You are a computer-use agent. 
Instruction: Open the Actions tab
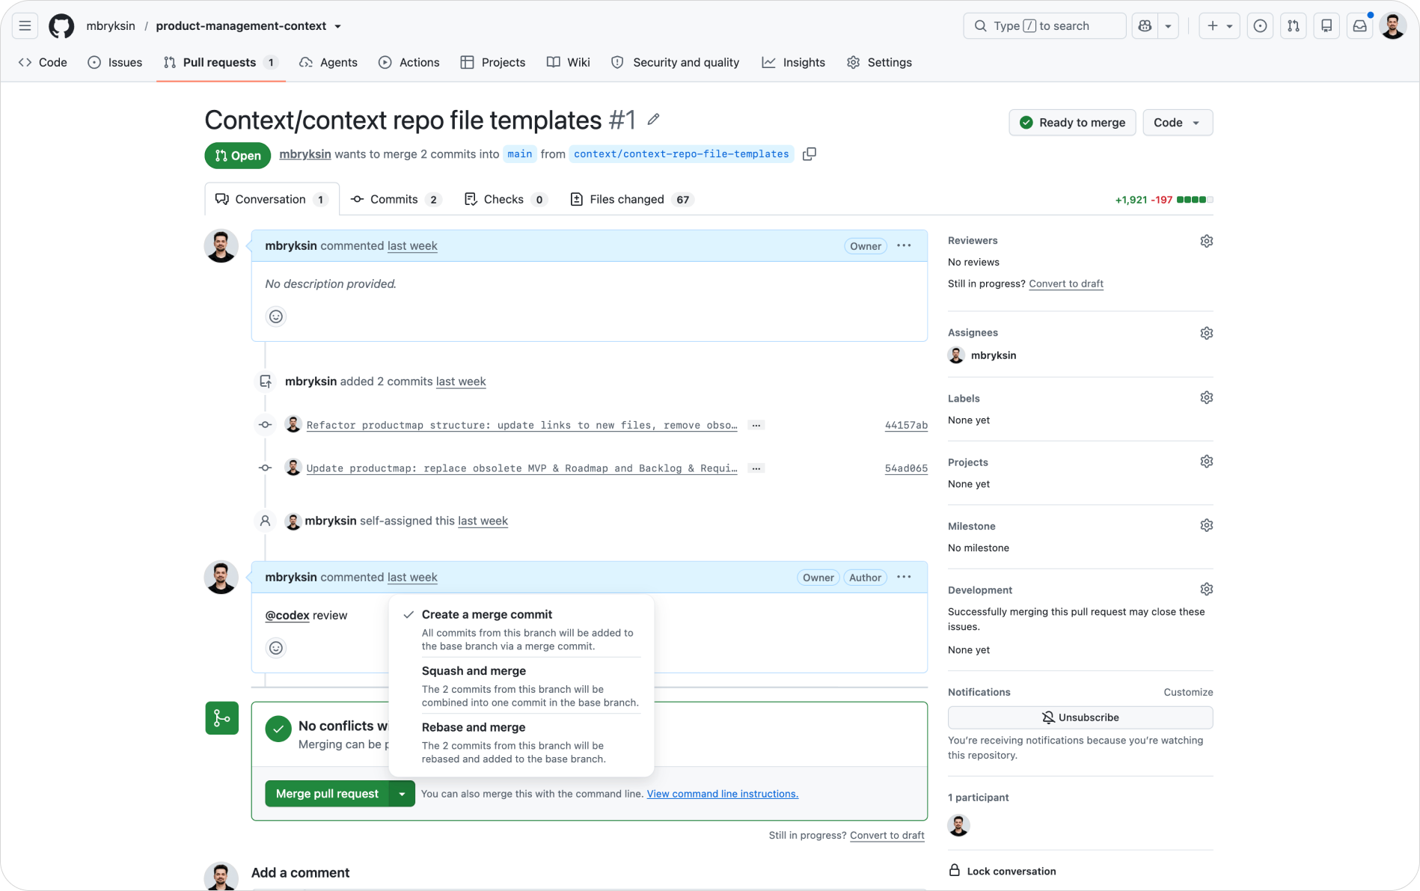tap(409, 62)
